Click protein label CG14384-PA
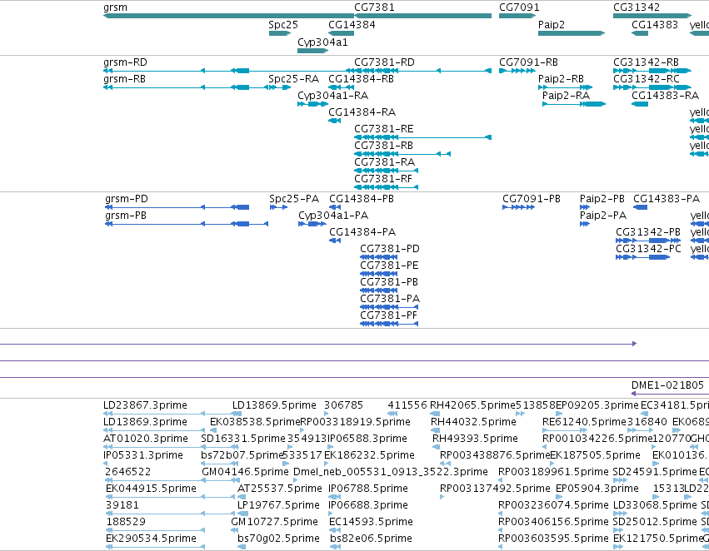 coord(362,232)
